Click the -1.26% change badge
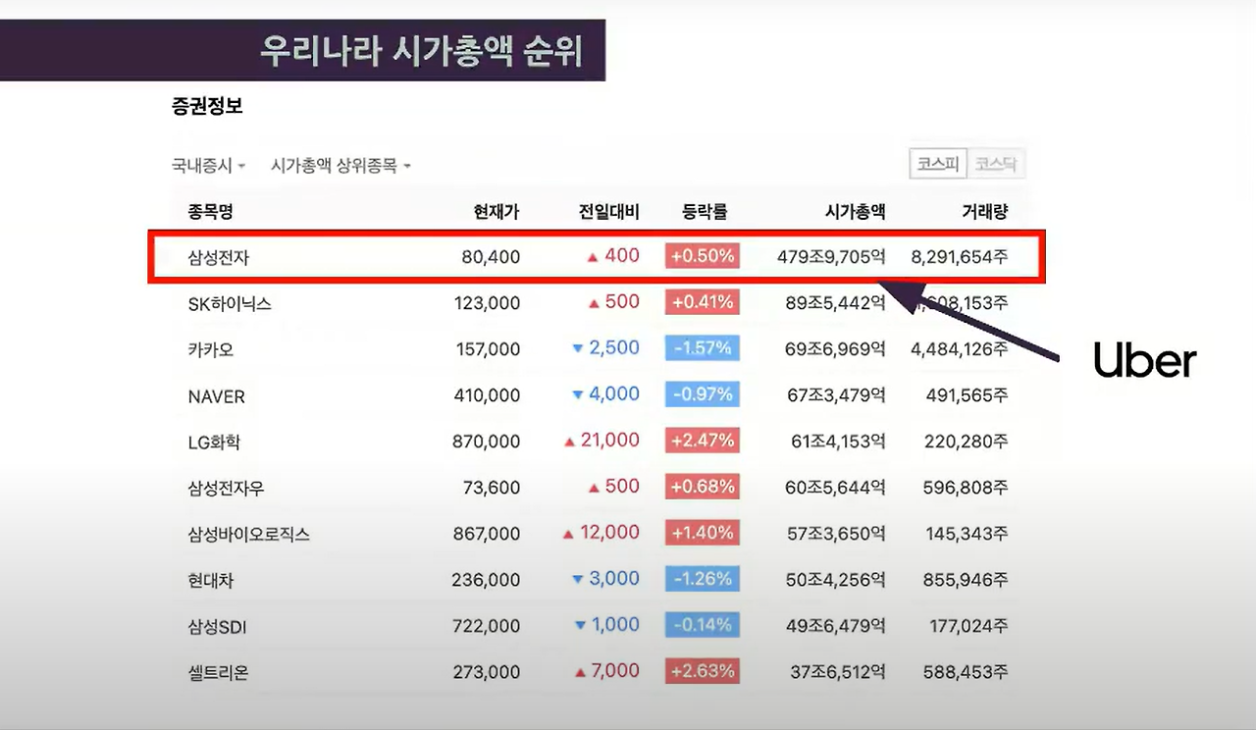The height and width of the screenshot is (730, 1256). pos(702,579)
